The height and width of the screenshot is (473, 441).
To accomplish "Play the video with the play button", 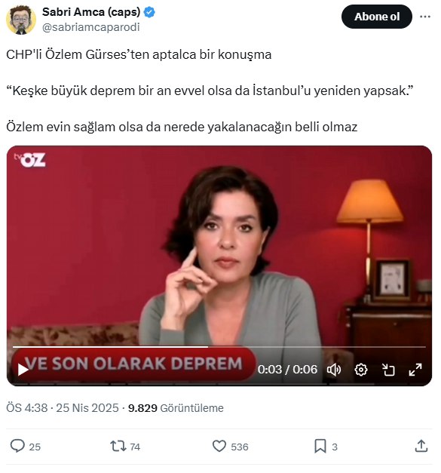I will (x=23, y=370).
